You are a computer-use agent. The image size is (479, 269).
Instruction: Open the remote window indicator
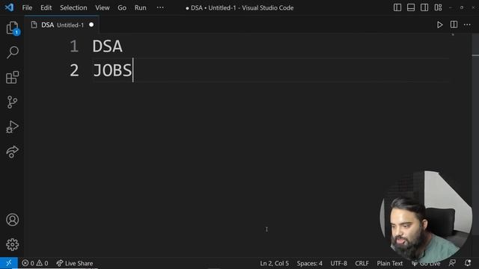click(8, 263)
